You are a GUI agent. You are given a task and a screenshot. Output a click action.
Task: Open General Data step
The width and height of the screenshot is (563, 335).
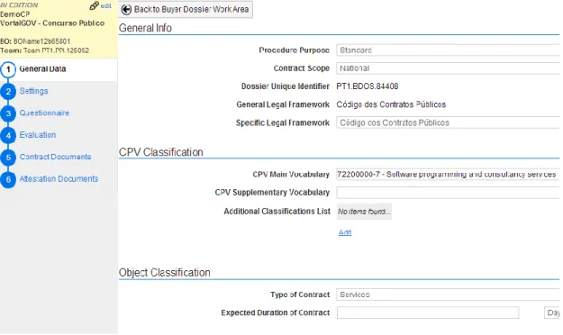click(x=42, y=69)
